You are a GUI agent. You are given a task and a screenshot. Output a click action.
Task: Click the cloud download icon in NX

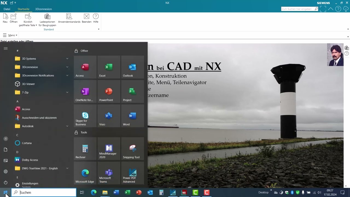tap(346, 9)
